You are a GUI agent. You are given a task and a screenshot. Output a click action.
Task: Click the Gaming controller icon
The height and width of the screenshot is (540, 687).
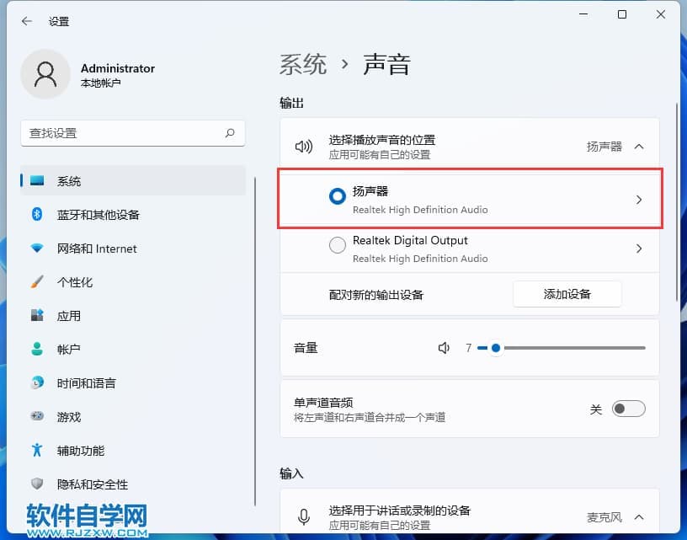tap(37, 416)
